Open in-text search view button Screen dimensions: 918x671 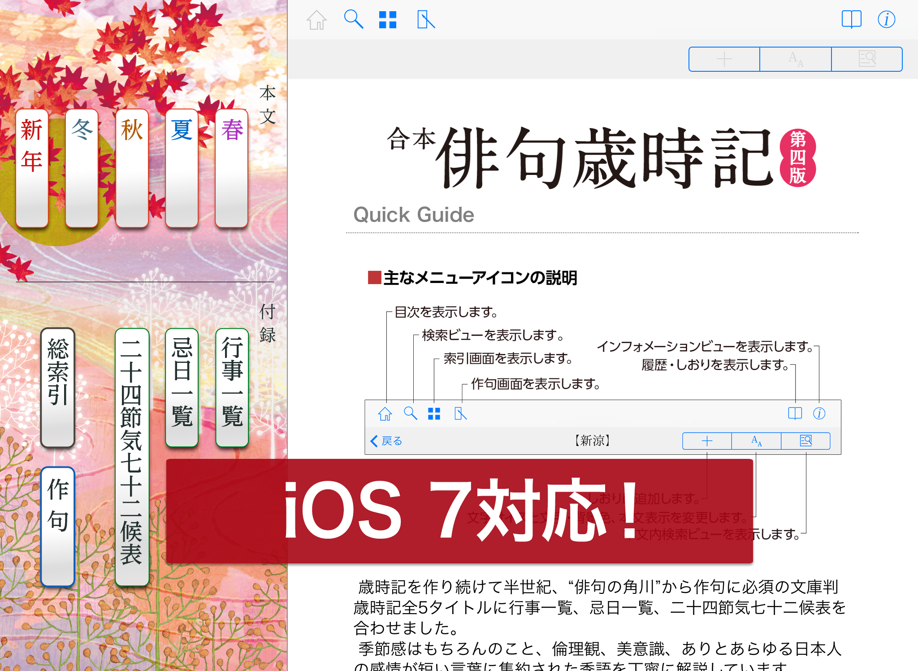click(x=867, y=59)
